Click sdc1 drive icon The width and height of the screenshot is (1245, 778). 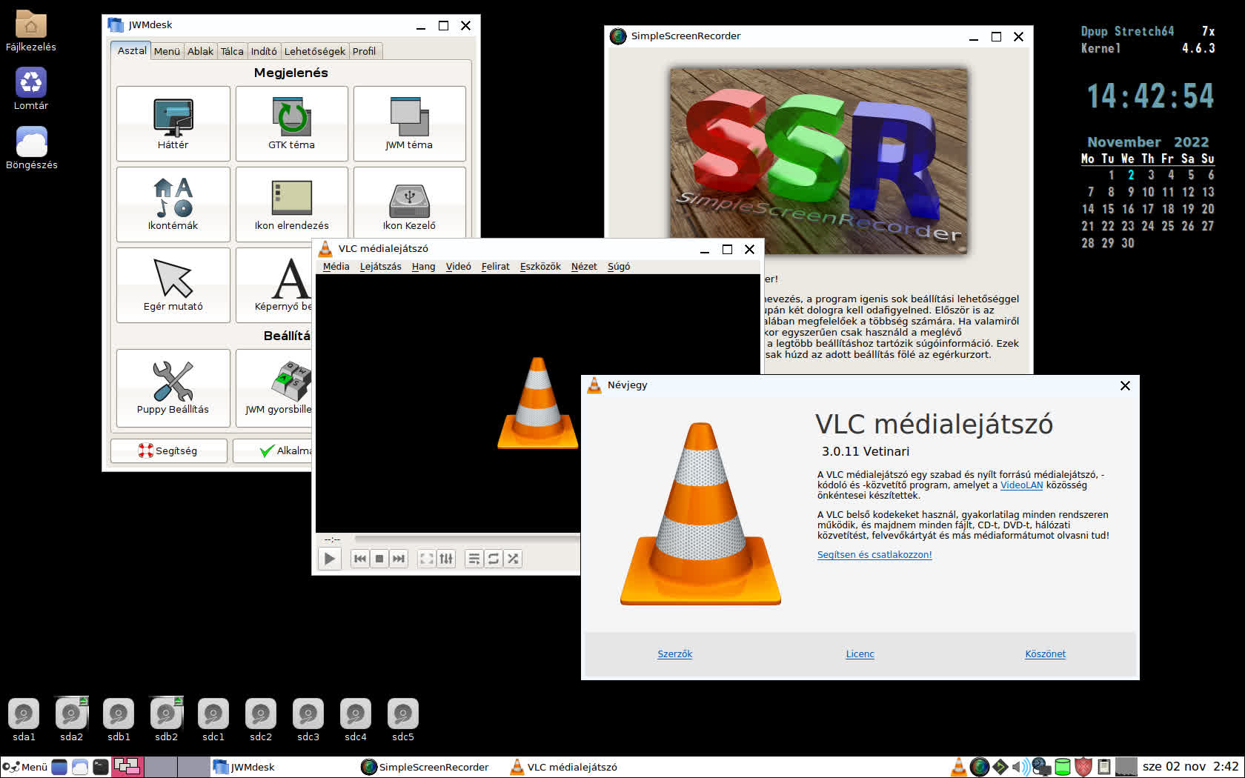click(213, 719)
